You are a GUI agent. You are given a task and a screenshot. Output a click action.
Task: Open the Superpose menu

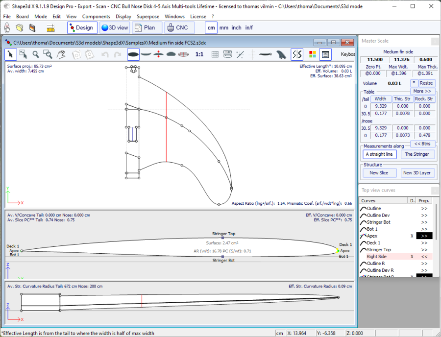click(x=147, y=16)
